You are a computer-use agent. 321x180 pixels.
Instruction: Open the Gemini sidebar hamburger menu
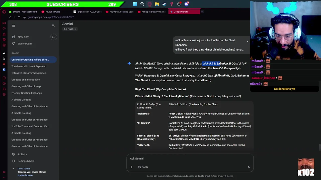coord(14,25)
